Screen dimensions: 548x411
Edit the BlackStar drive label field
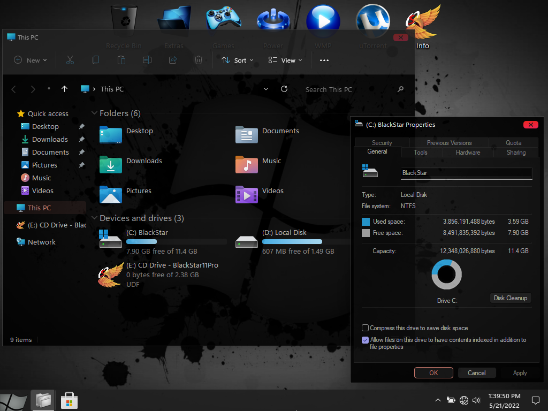point(466,173)
